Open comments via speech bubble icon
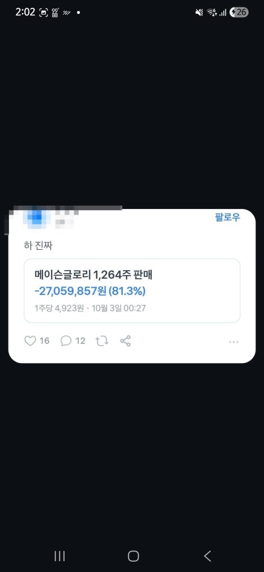The image size is (264, 572). coord(66,341)
